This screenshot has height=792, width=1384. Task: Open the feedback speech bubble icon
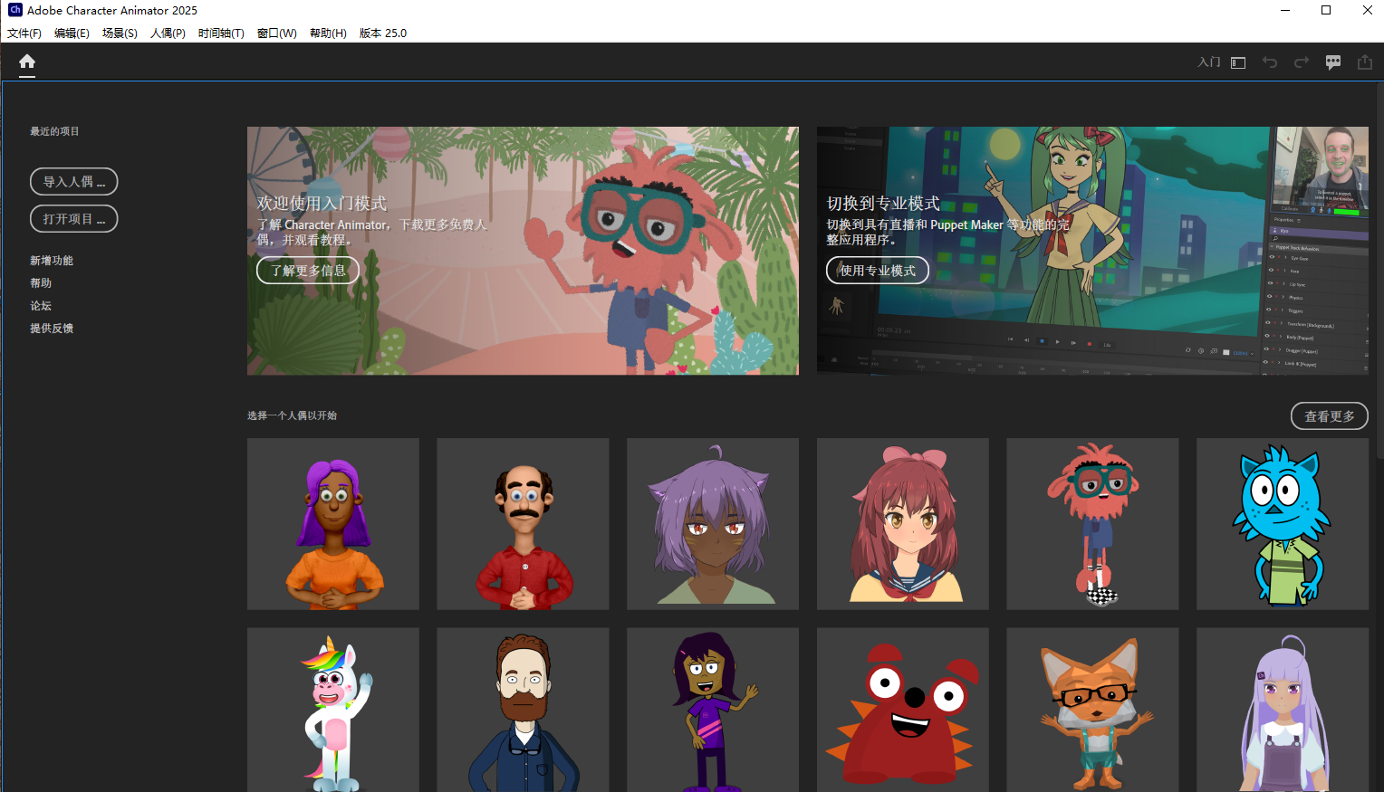point(1333,62)
